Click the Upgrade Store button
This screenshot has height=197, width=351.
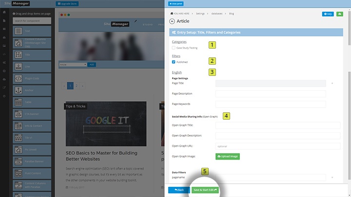67,3
